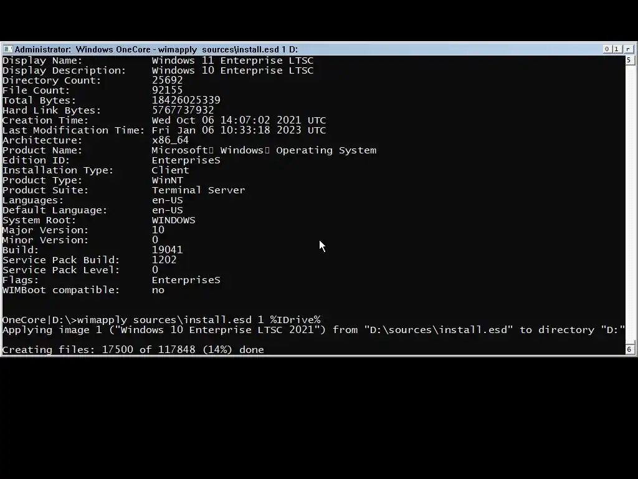Screen dimensions: 638x479
Task: Click the WIMBoot compatible value 'no'
Action: [158, 290]
